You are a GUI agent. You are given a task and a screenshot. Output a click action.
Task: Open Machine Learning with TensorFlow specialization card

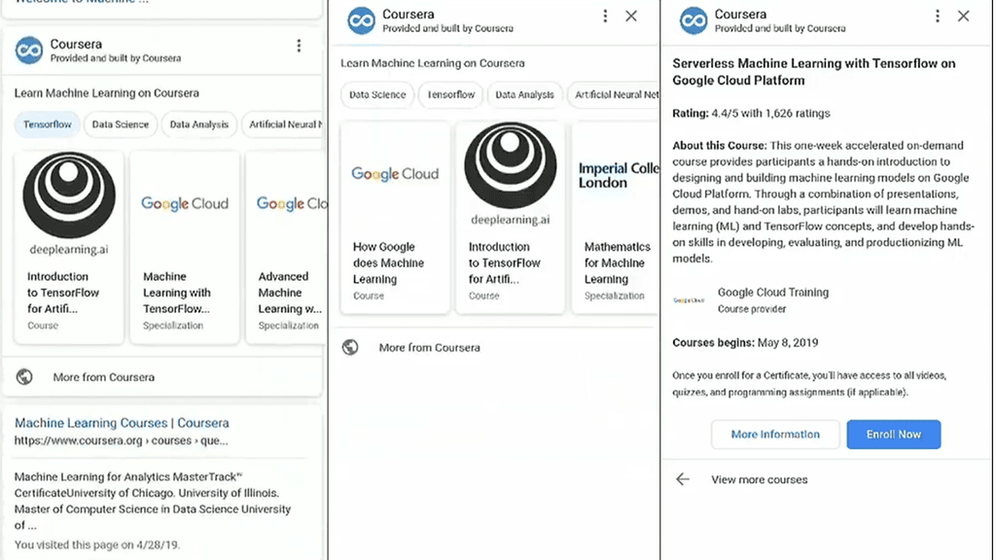(184, 247)
